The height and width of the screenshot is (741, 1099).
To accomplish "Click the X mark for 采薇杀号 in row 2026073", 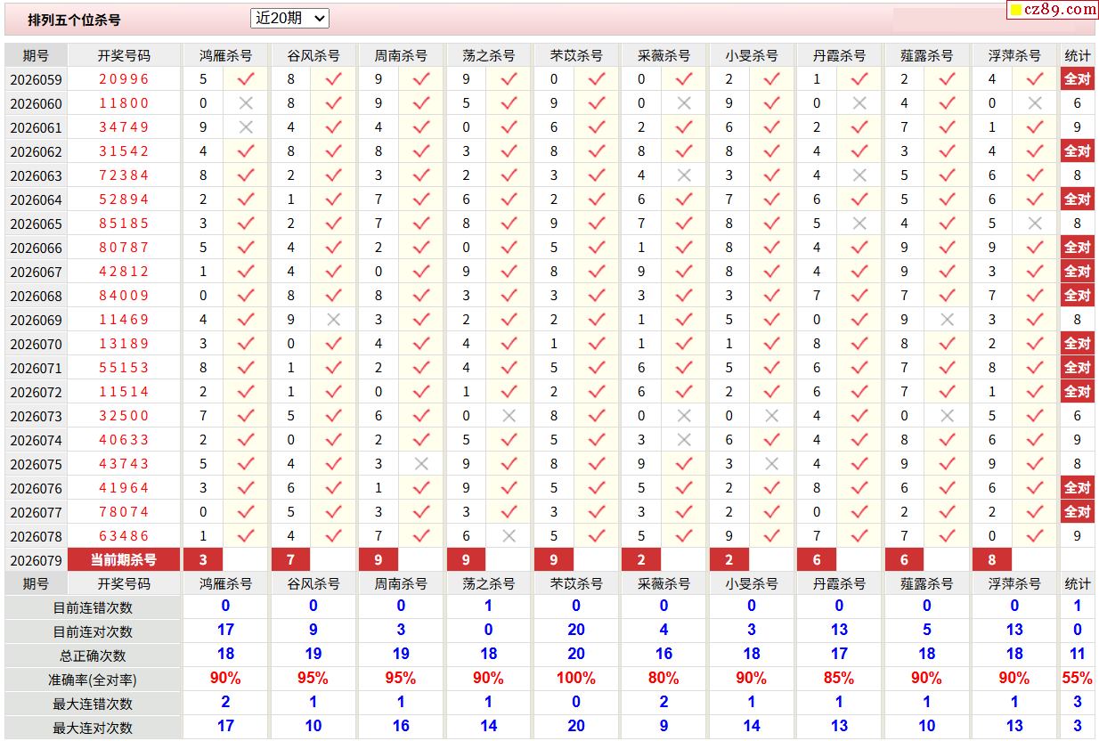I will [684, 416].
